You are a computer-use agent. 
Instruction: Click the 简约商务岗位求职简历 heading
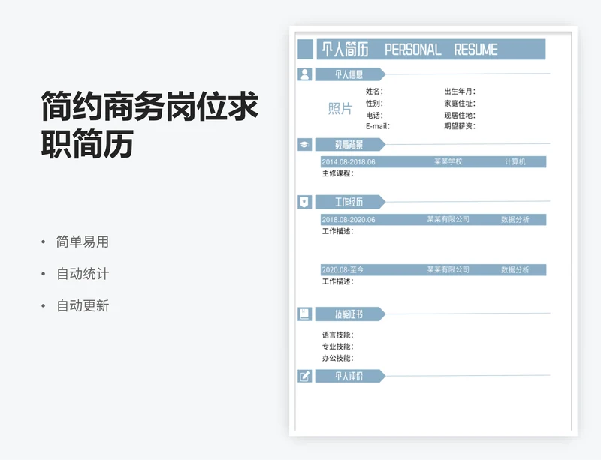[x=149, y=125]
